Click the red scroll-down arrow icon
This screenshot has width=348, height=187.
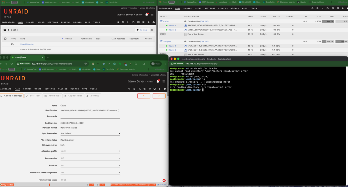pos(164,181)
